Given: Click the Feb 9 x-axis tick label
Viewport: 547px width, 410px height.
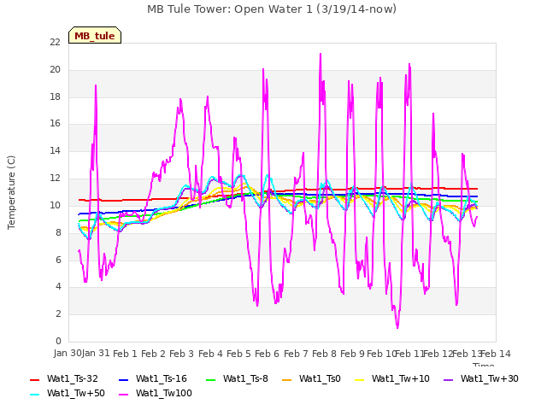Looking at the screenshot, I should pos(352,354).
